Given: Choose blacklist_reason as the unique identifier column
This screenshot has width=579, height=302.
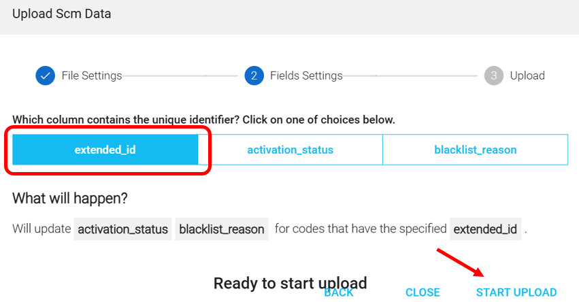Looking at the screenshot, I should point(475,150).
